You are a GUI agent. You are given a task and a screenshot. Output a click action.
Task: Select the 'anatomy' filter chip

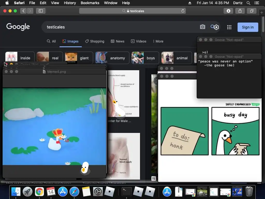(112, 58)
